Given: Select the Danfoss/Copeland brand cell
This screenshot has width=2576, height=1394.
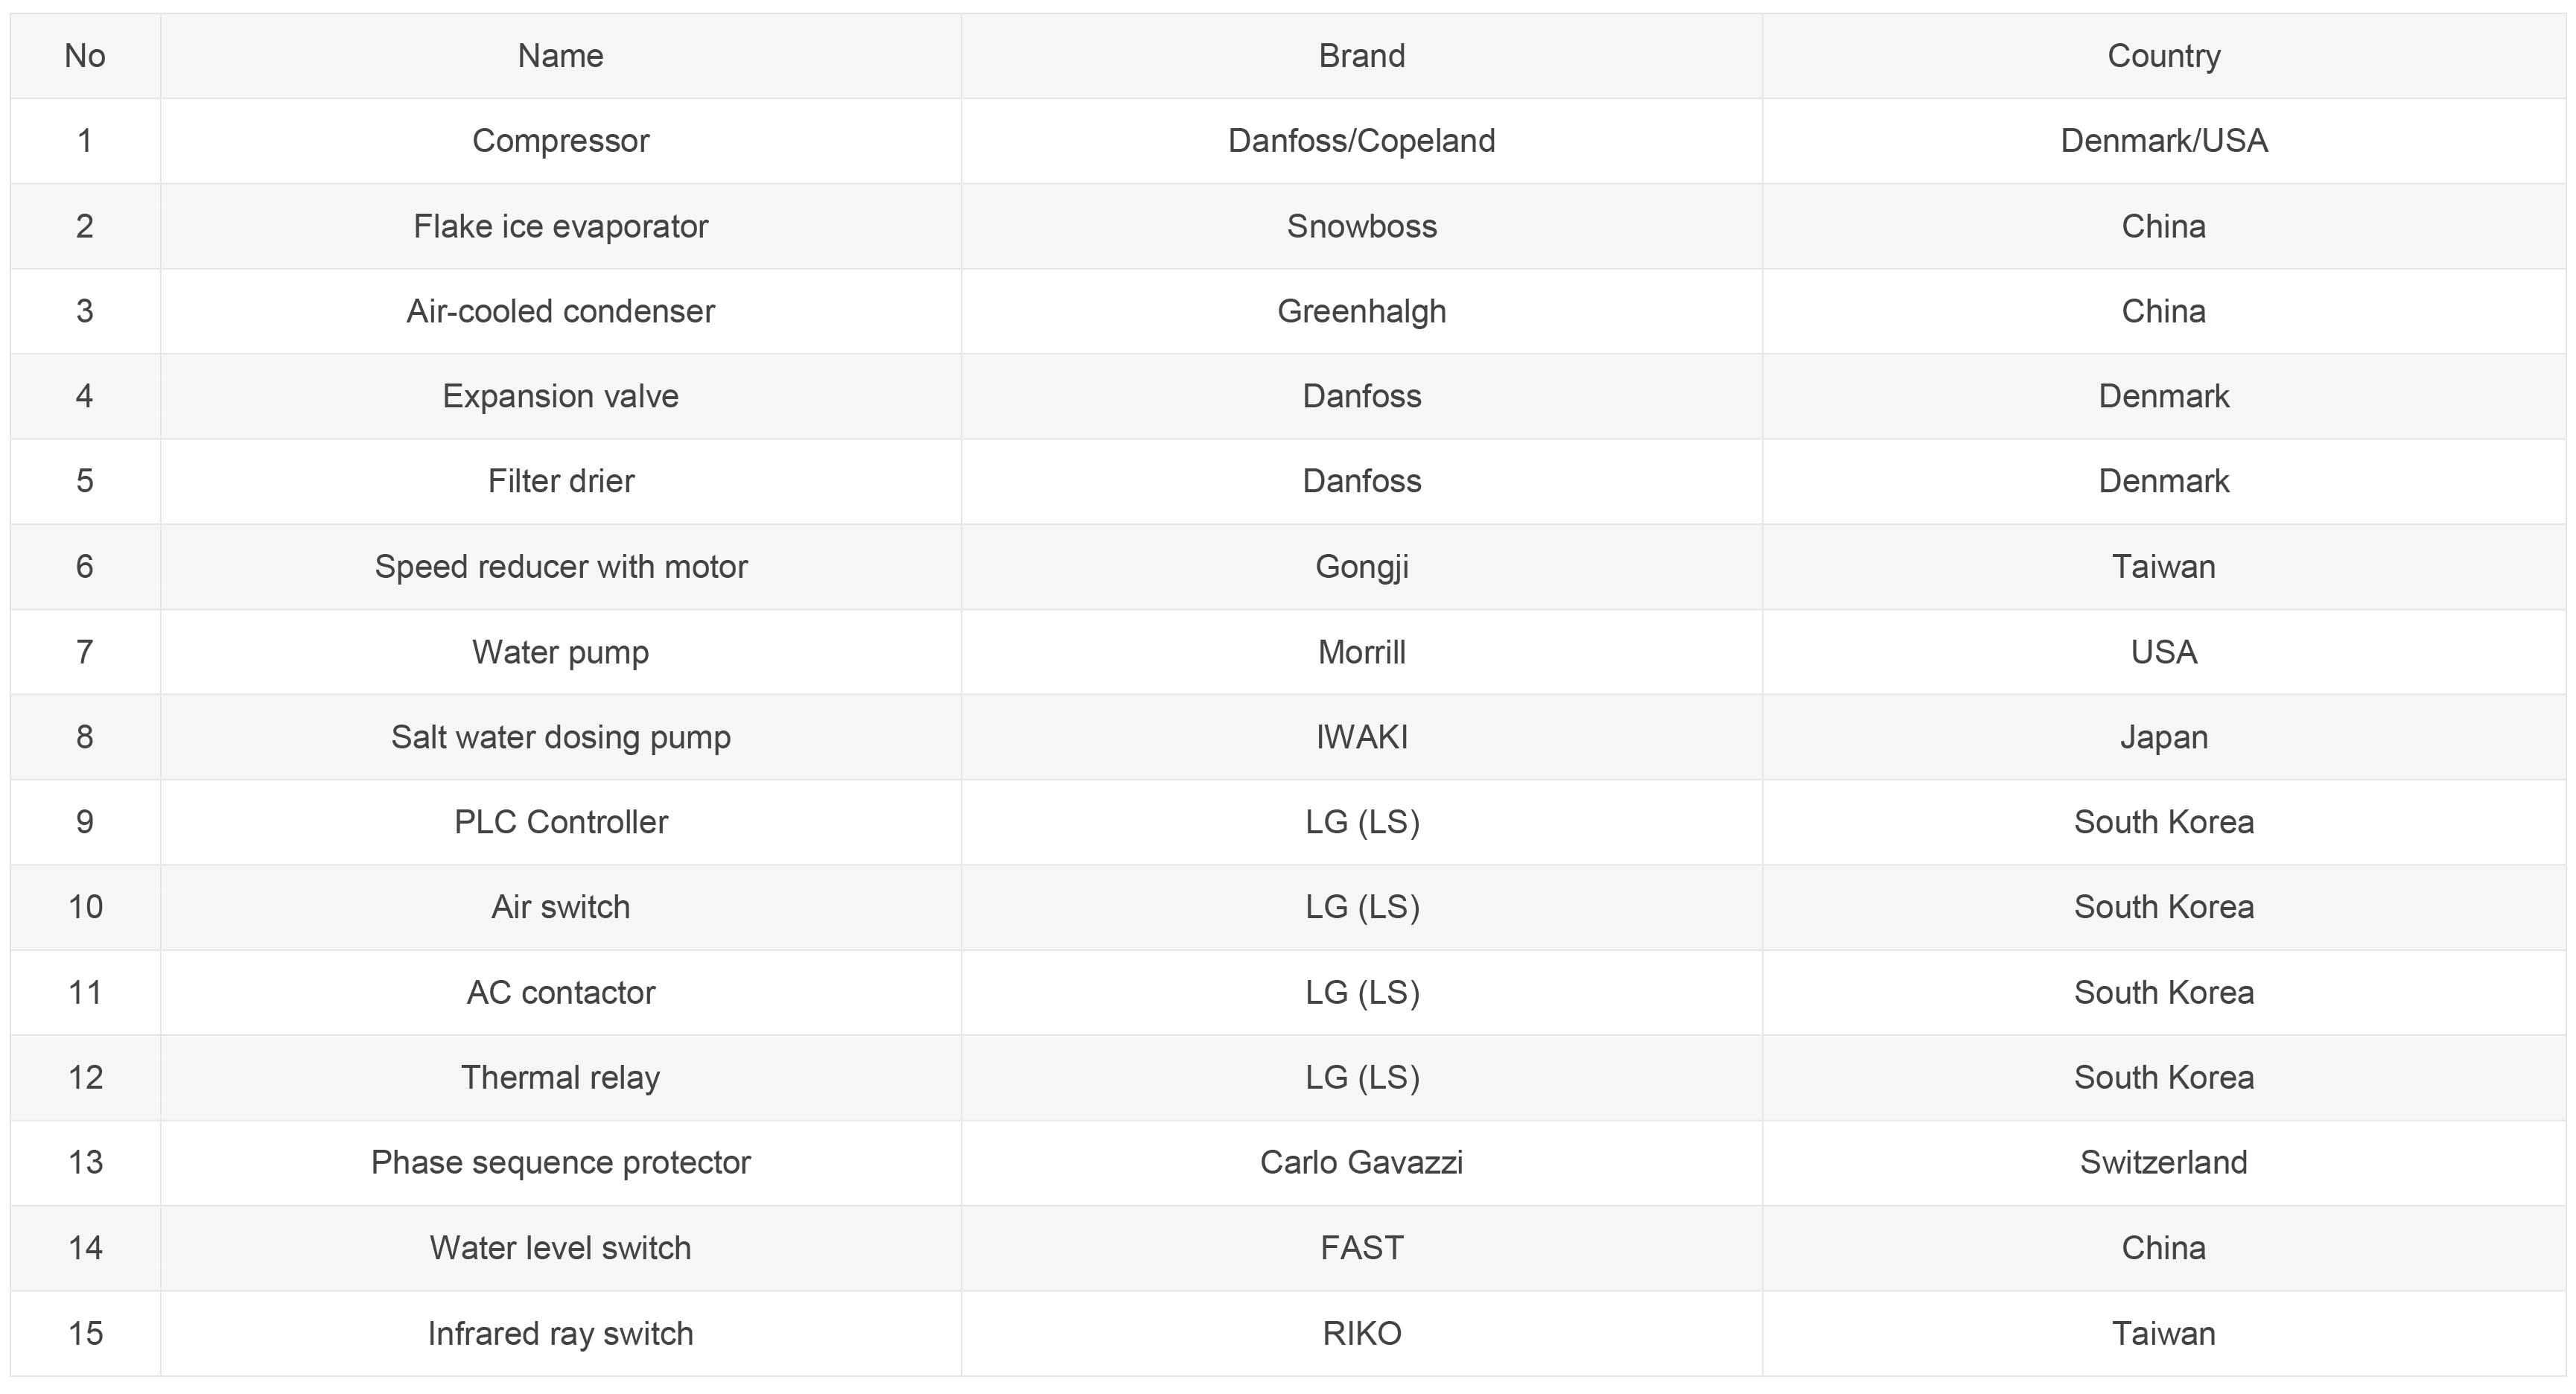Looking at the screenshot, I should (x=1361, y=141).
